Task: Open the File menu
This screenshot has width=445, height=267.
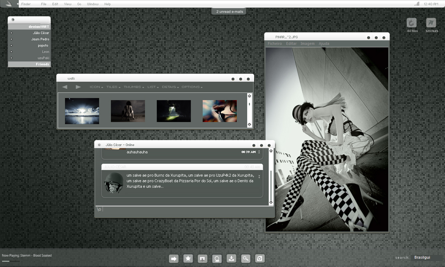Action: pyautogui.click(x=44, y=4)
